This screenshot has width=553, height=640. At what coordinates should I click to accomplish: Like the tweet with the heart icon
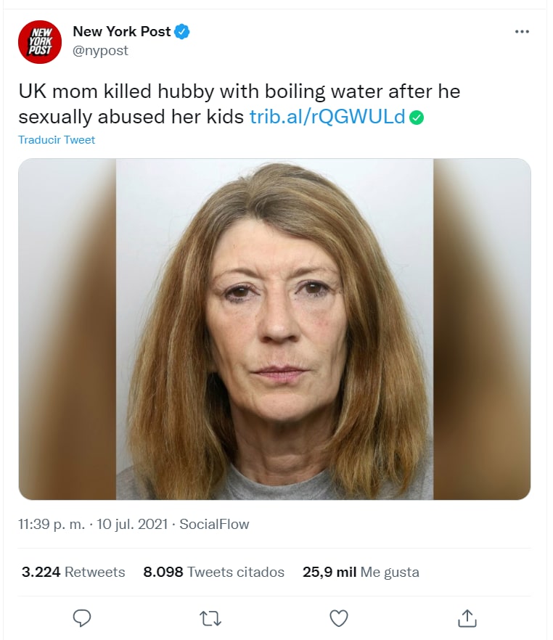pos(339,618)
